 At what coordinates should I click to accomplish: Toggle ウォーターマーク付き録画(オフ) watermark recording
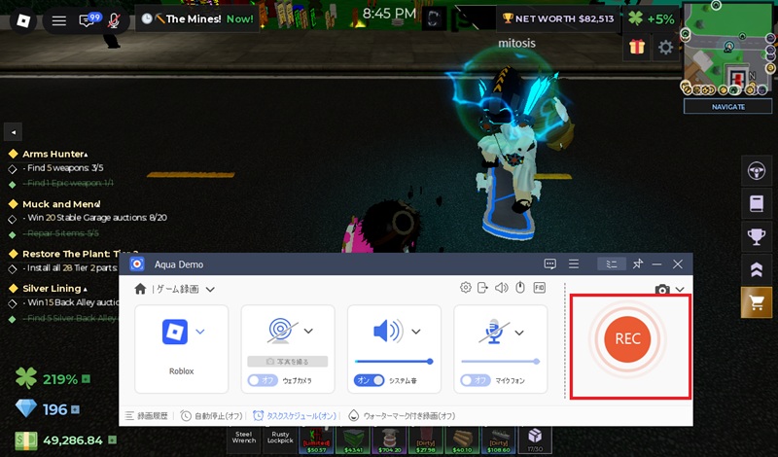(x=402, y=416)
